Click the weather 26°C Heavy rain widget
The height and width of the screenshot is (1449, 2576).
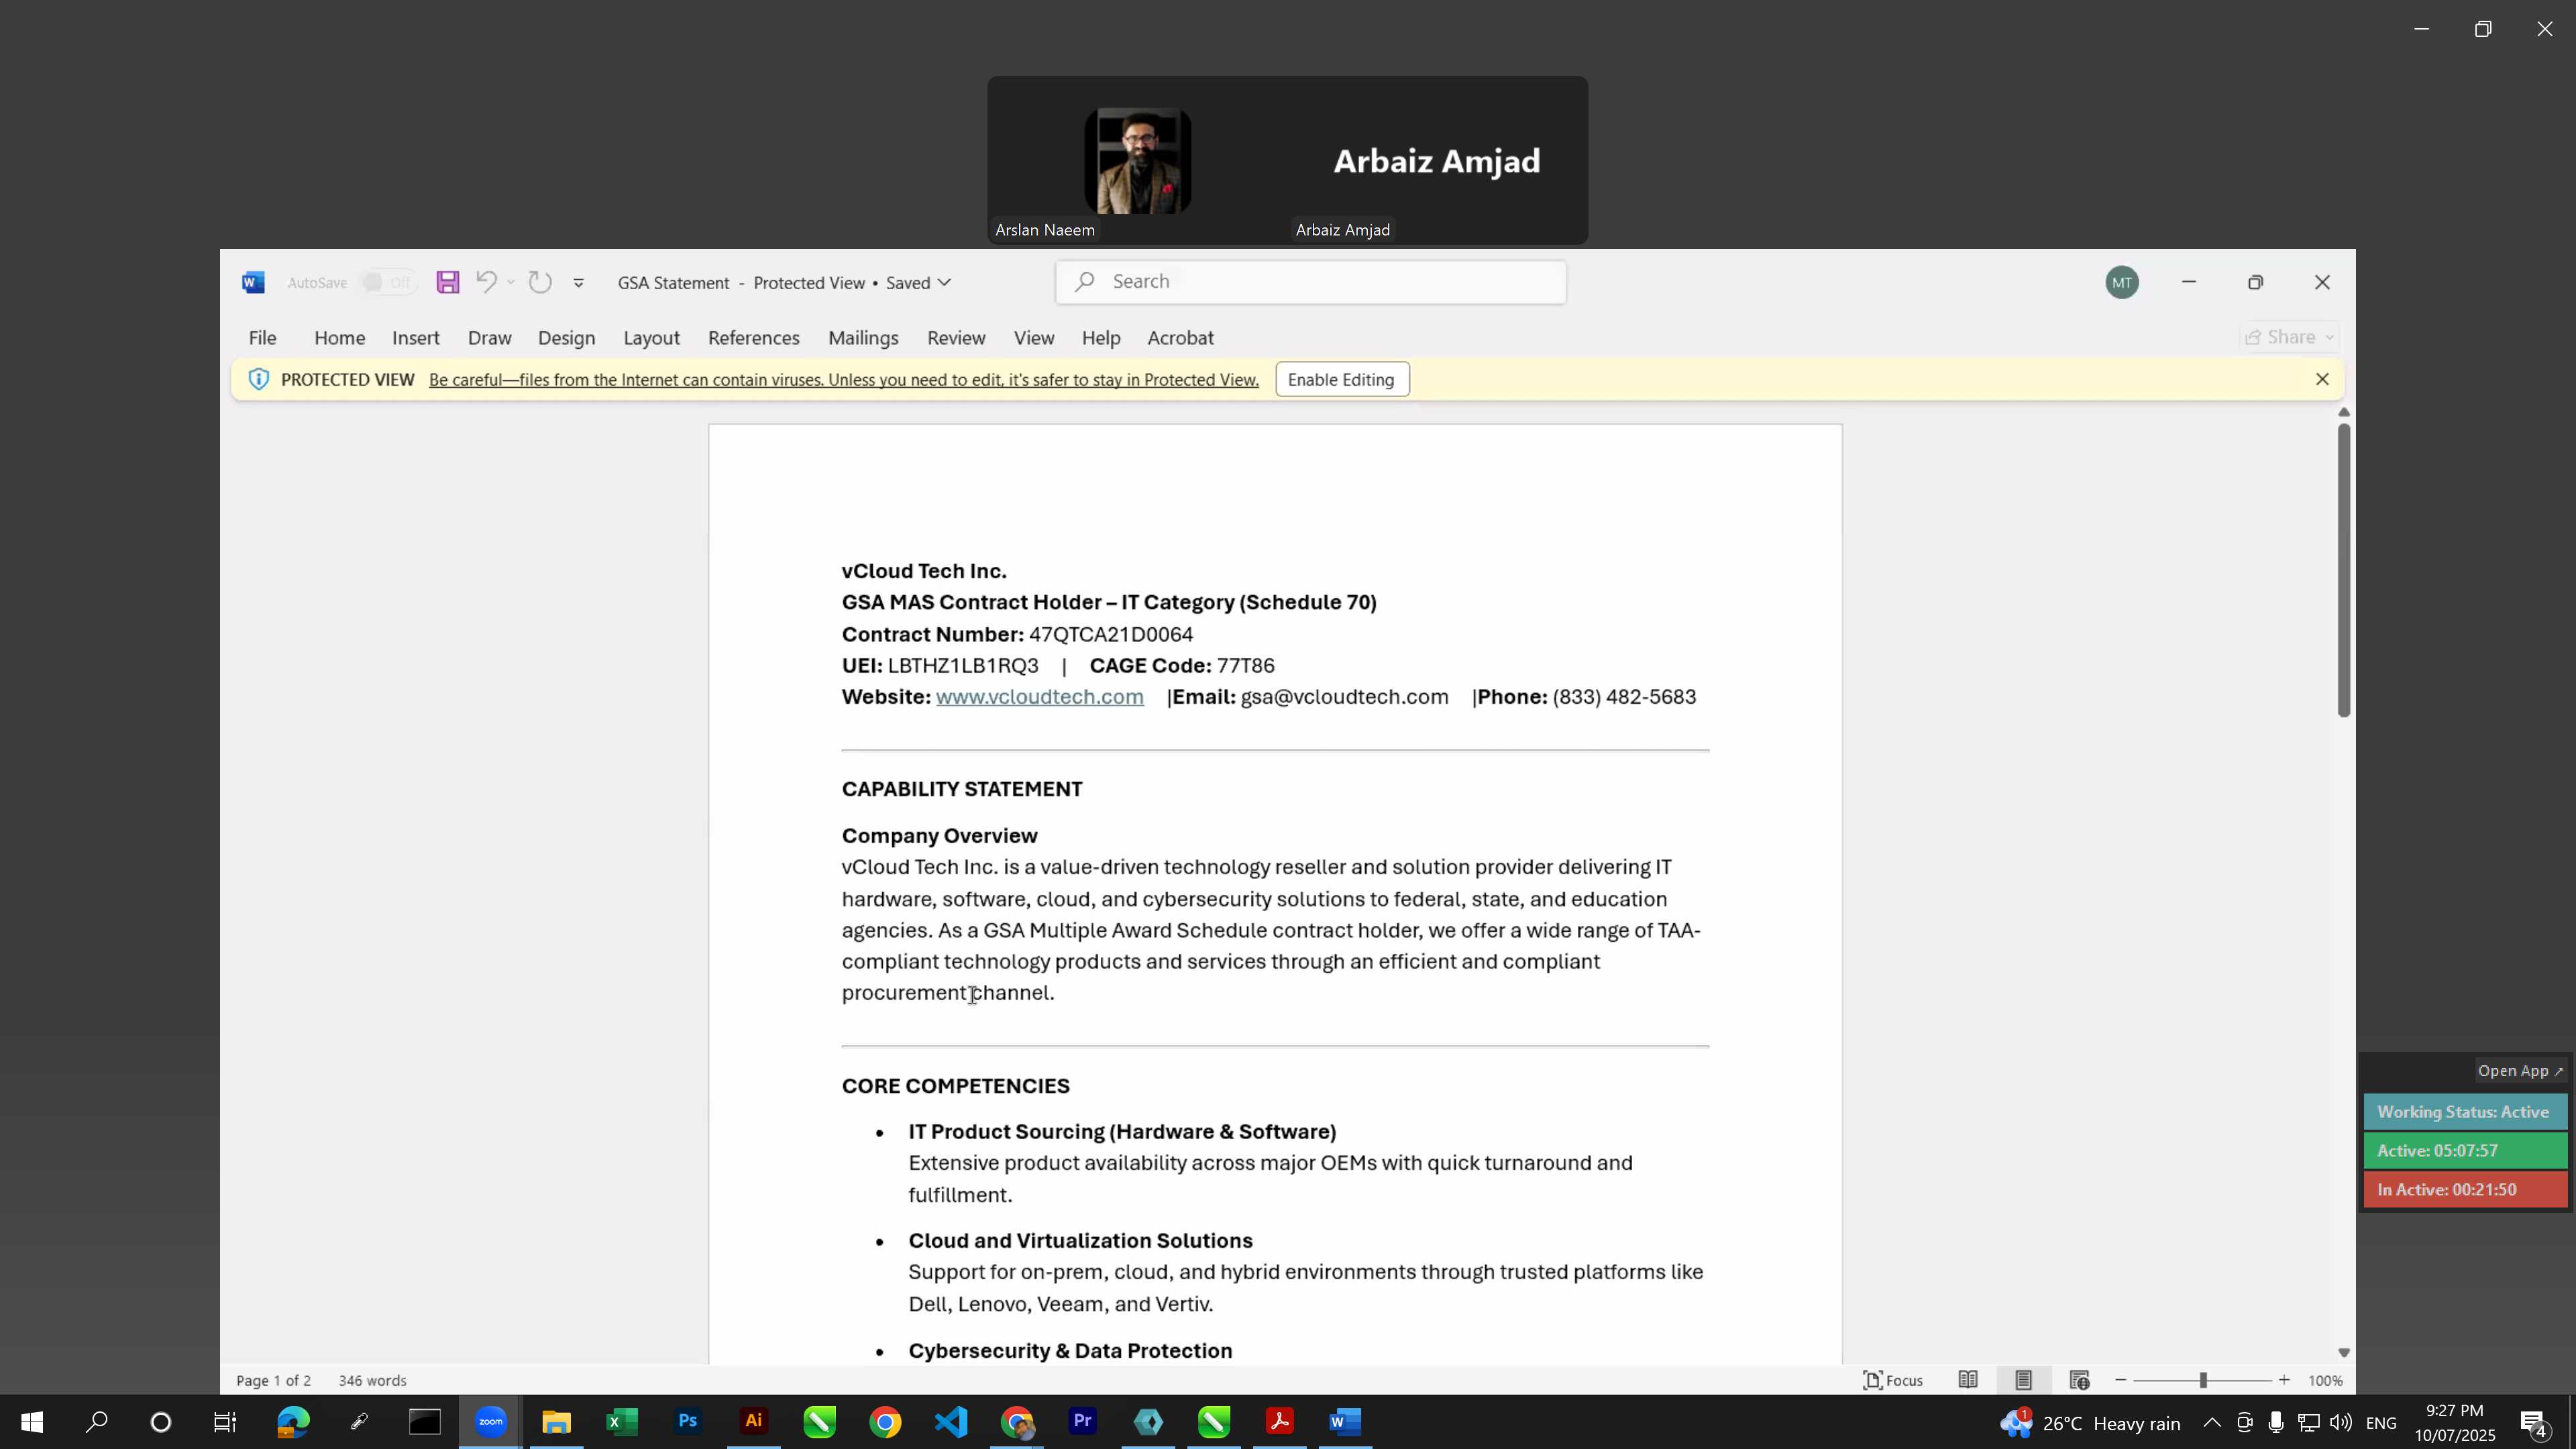[x=2091, y=1422]
